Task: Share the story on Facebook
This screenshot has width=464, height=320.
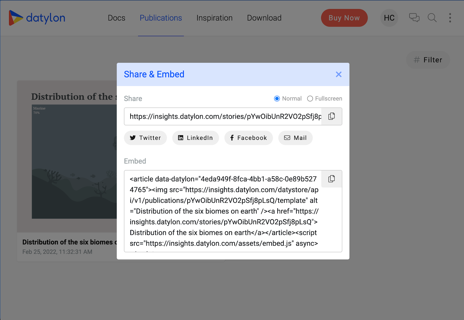Action: point(249,138)
